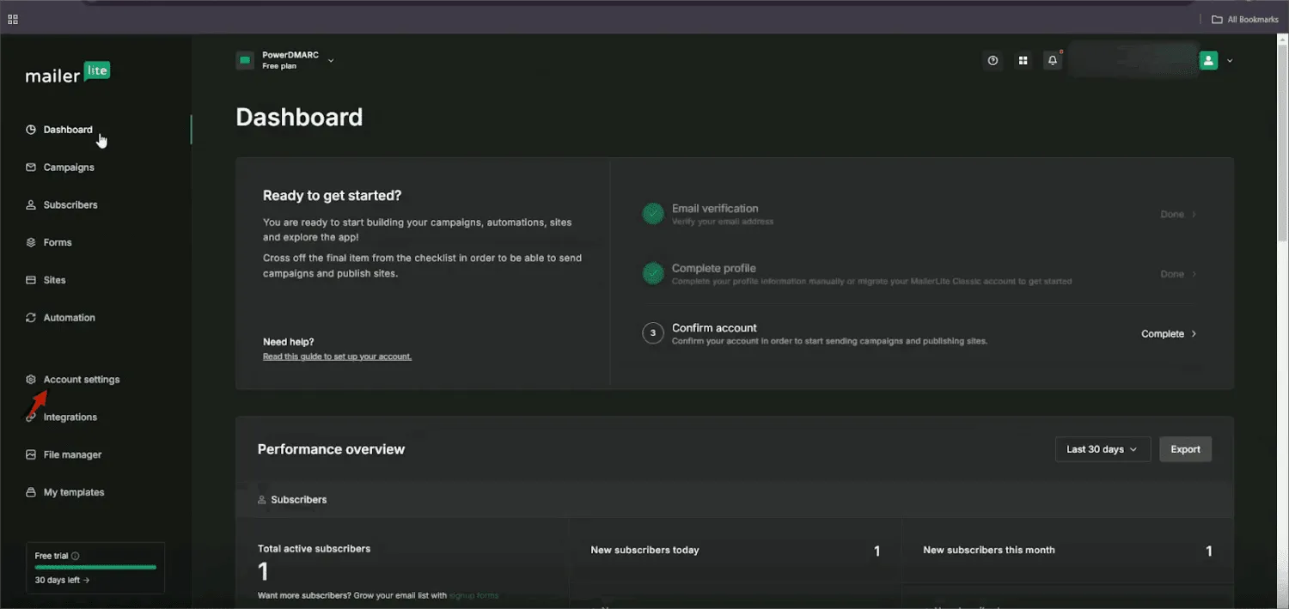Click the Dashboard pie-chart icon
The image size is (1289, 609).
pyautogui.click(x=31, y=130)
